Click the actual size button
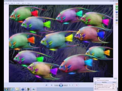 (52, 85)
